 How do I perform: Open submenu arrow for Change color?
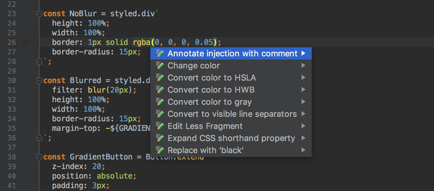[303, 66]
